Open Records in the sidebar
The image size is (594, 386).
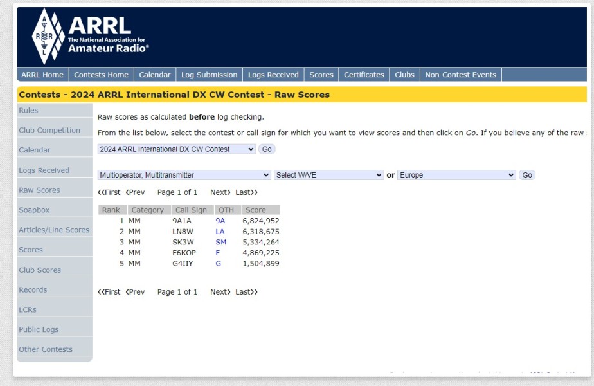[x=33, y=289]
